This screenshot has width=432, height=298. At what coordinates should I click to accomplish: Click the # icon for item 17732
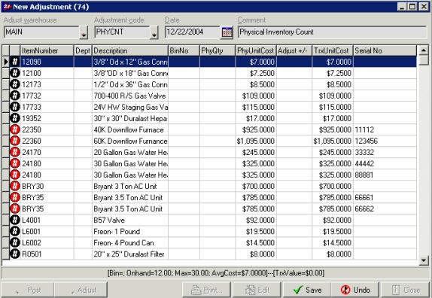pyautogui.click(x=15, y=96)
